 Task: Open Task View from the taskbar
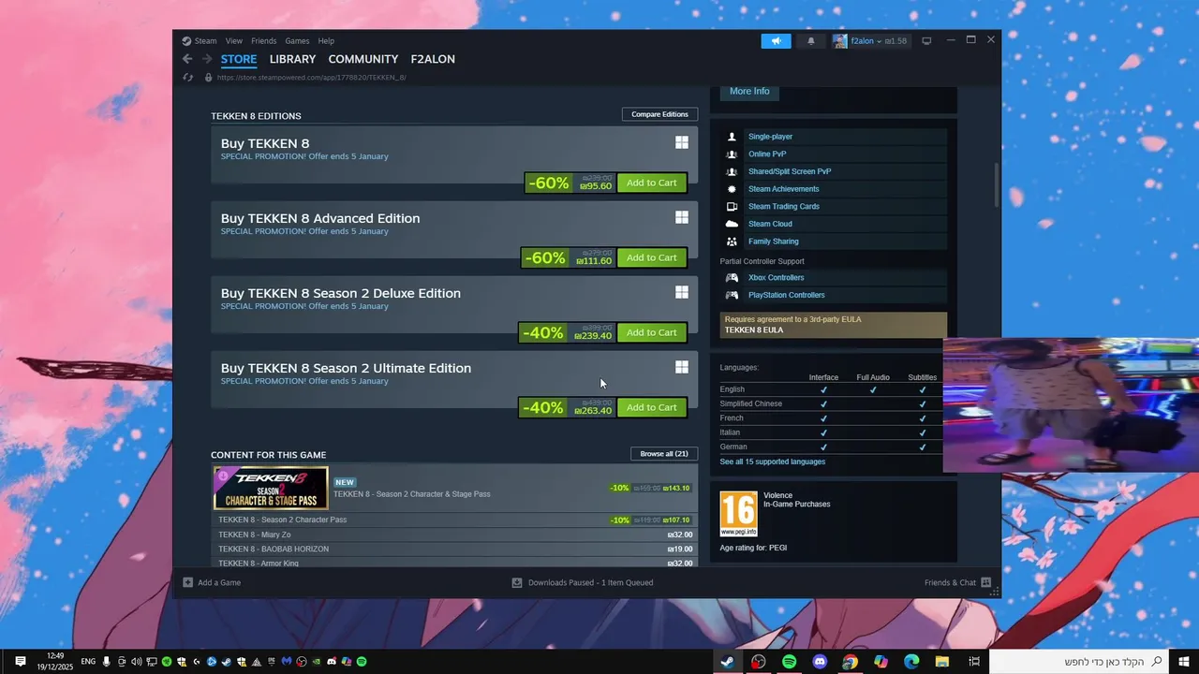click(974, 662)
